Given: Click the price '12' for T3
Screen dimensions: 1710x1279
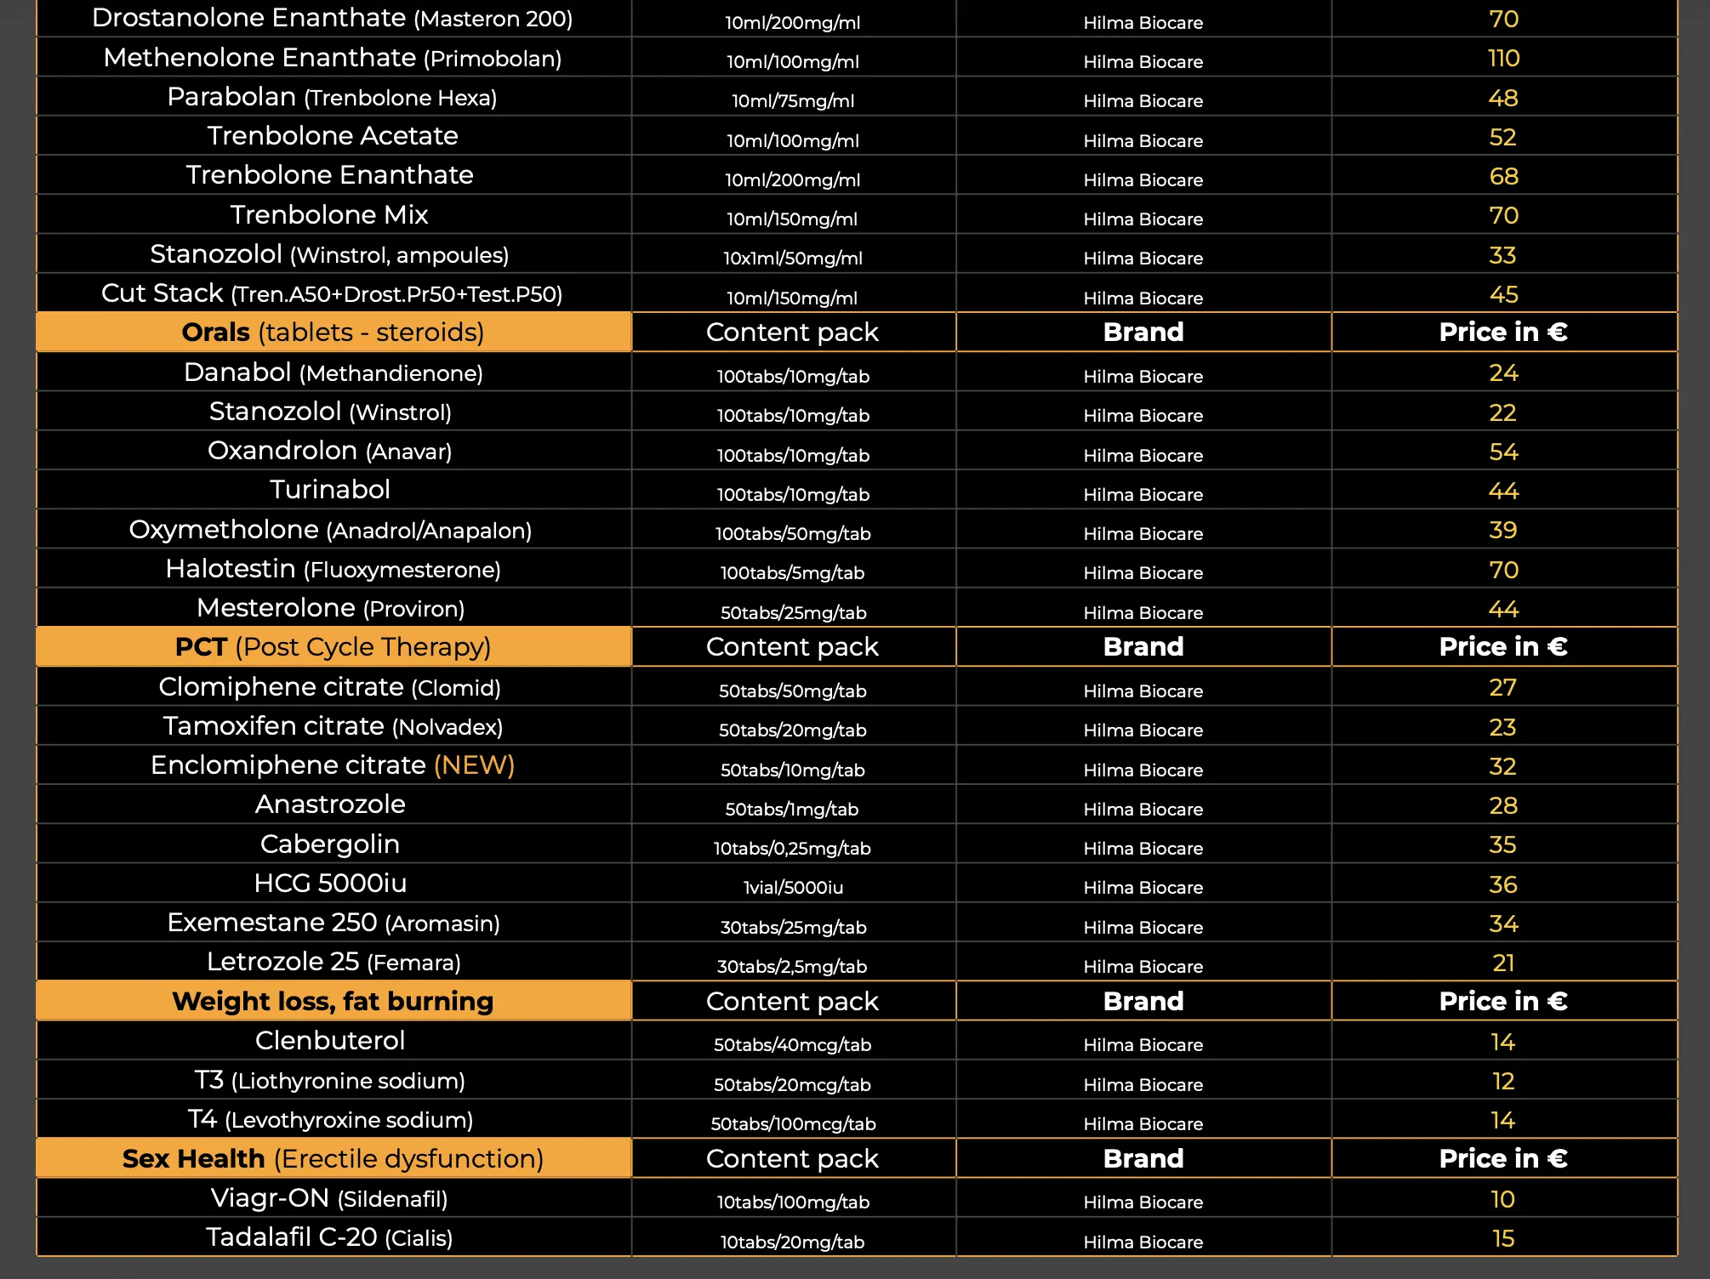Looking at the screenshot, I should point(1503,1081).
